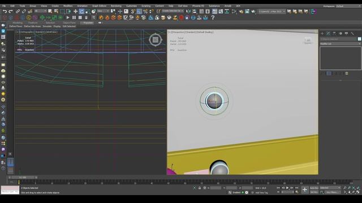Open the Phoenix FD menu

(198, 6)
